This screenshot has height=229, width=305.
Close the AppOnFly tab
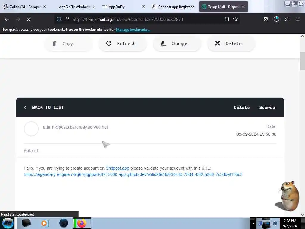[x=144, y=7]
